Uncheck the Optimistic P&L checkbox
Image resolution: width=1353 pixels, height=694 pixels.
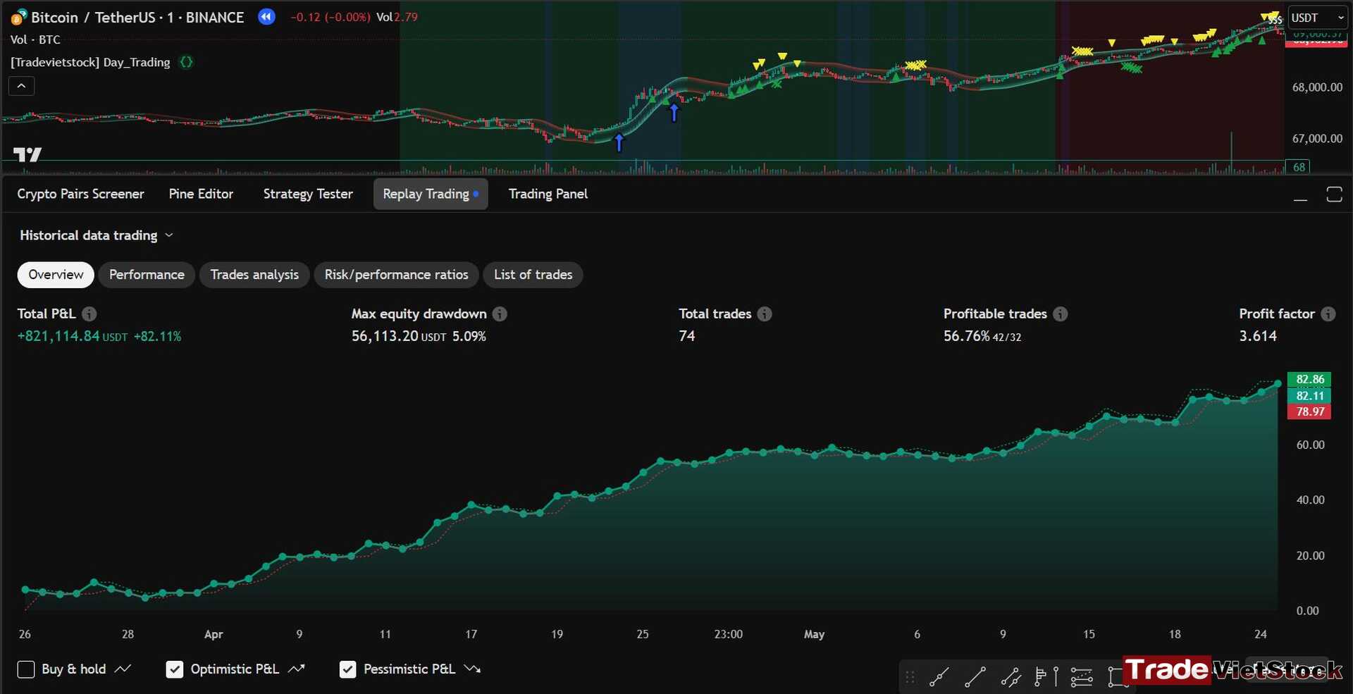(174, 669)
